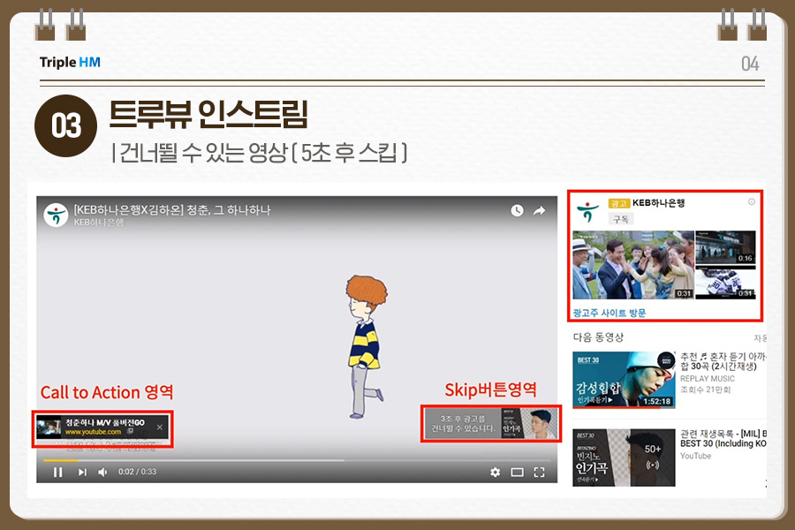Click the 'YouTube' label under the playlist title

pos(696,456)
